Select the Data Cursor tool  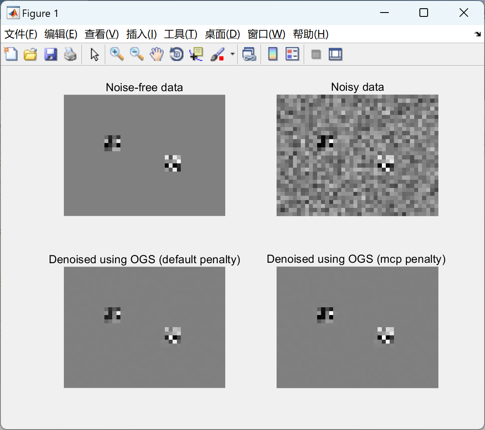point(196,54)
